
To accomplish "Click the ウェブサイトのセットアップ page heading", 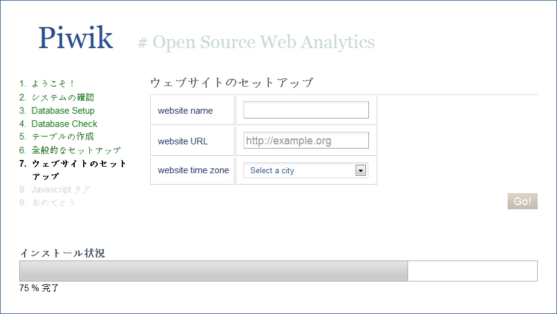I will click(231, 82).
